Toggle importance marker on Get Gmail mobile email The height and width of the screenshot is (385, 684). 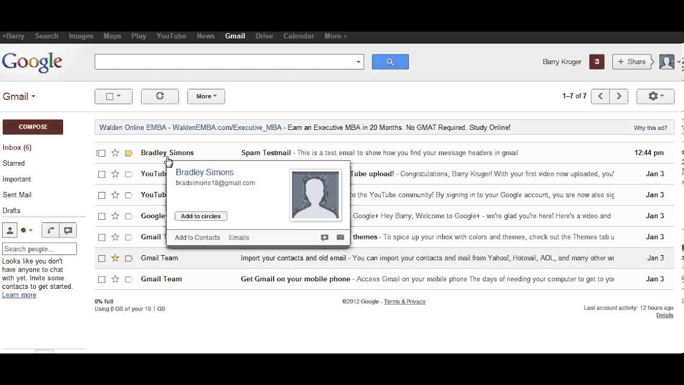(128, 279)
